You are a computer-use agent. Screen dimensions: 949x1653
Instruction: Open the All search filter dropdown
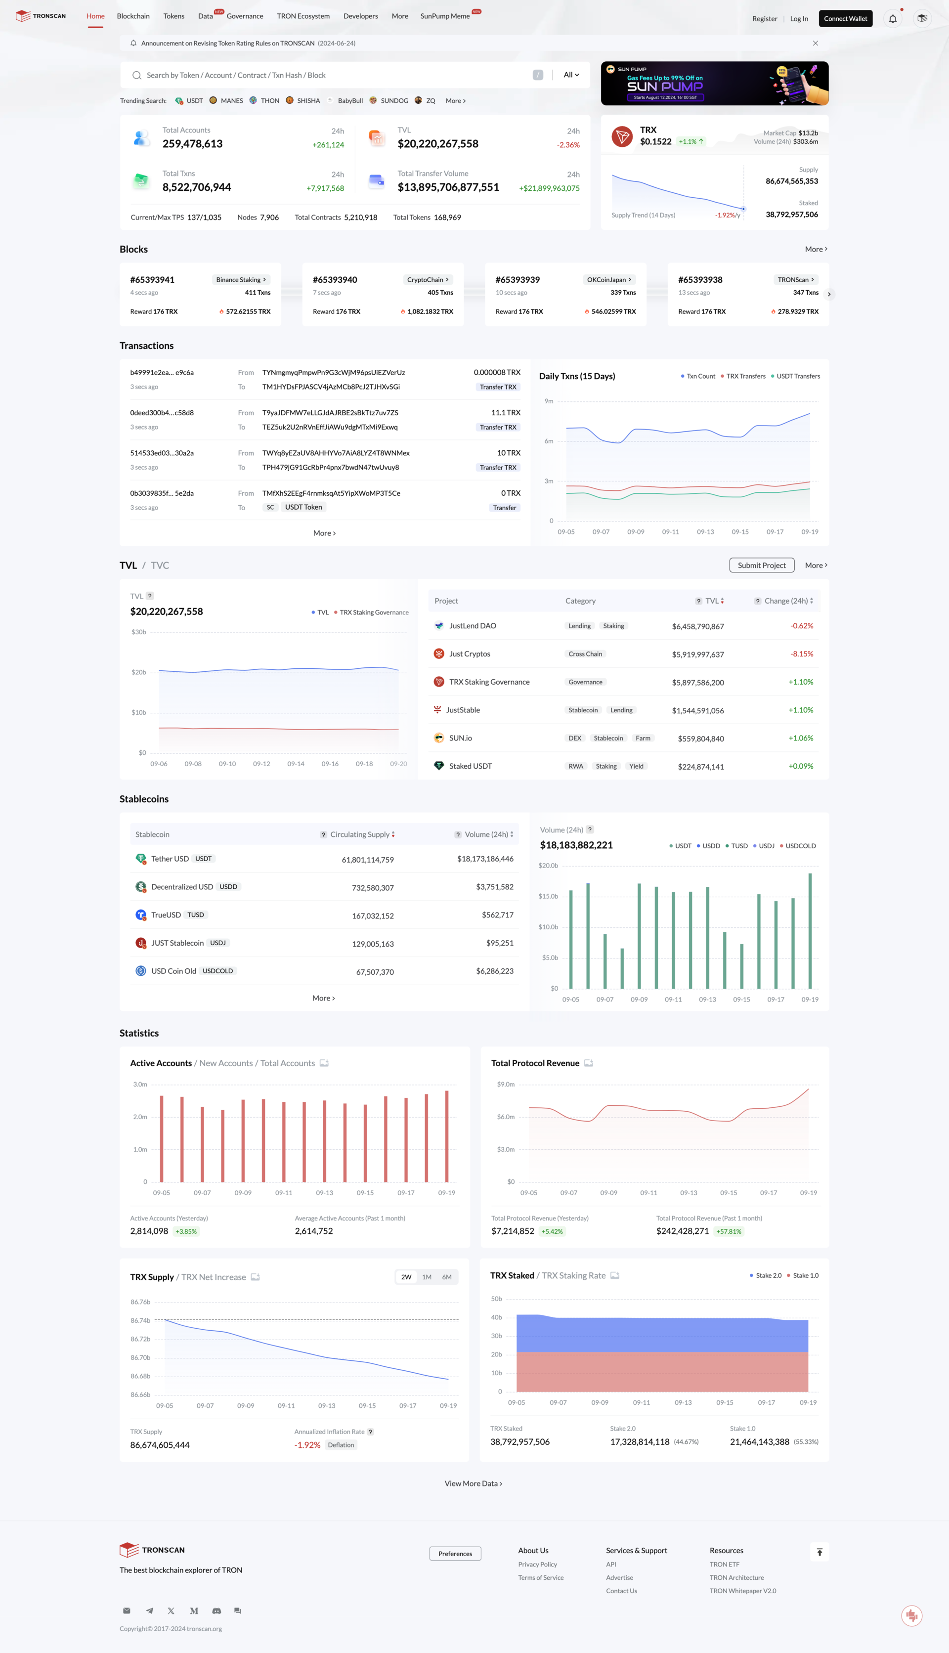point(570,74)
